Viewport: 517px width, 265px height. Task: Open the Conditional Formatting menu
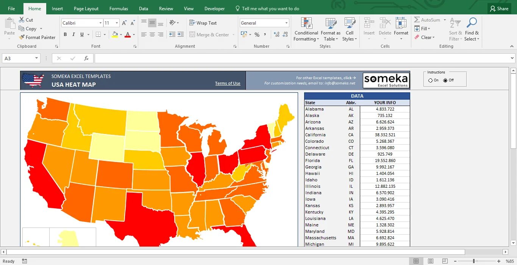[306, 29]
